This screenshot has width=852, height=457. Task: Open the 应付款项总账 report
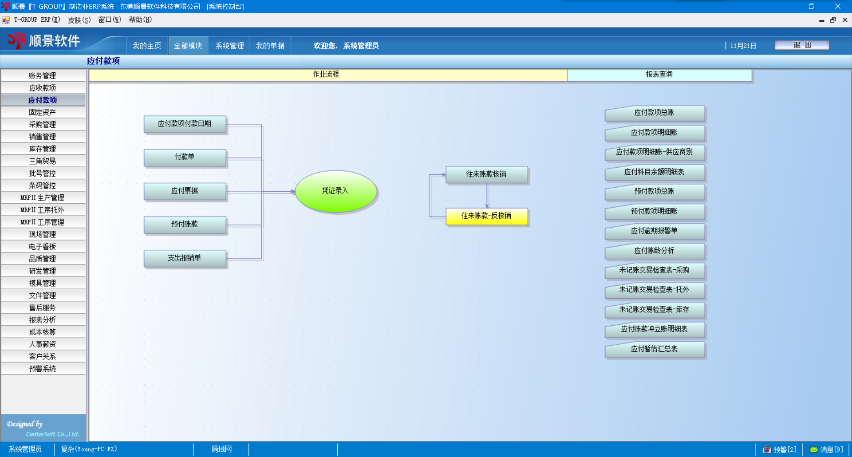click(x=654, y=113)
